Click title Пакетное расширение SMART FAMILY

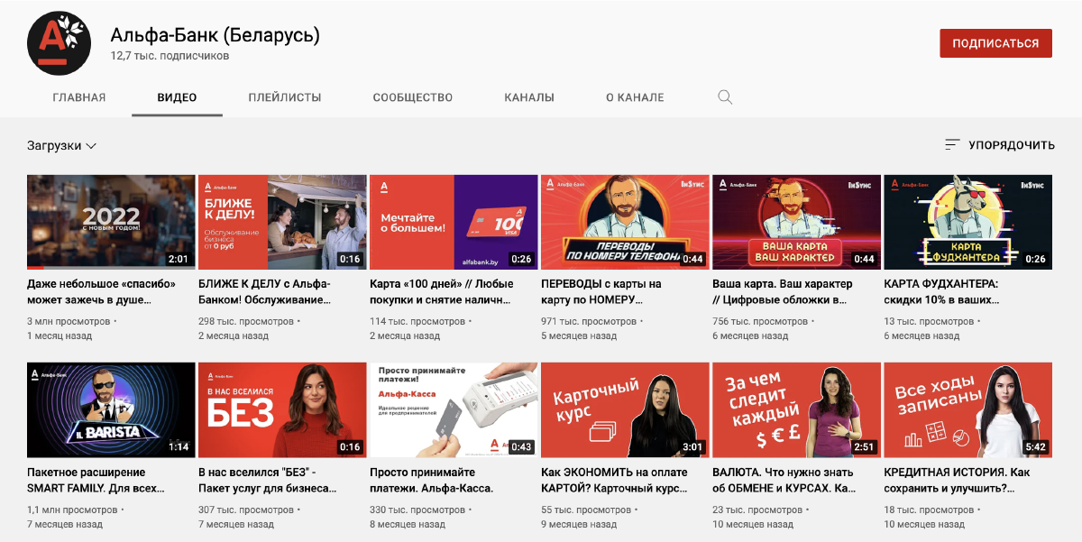point(96,480)
